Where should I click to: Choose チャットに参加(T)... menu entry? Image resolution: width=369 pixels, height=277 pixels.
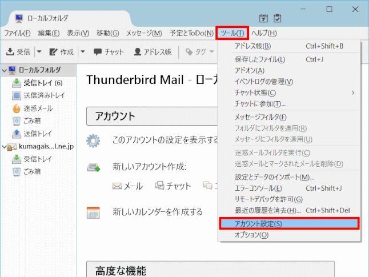pos(289,104)
